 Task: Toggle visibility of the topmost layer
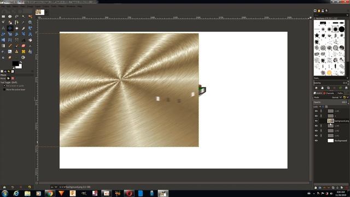pyautogui.click(x=316, y=111)
